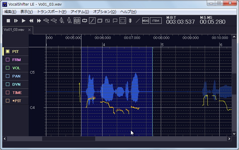Click the horizontal scrollbar left arrow
This screenshot has height=150, width=239.
coord(5,139)
